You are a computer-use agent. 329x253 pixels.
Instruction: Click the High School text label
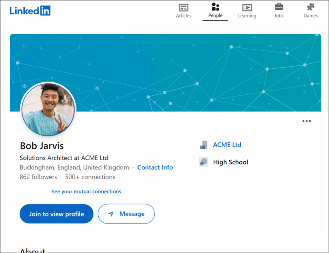(x=230, y=162)
